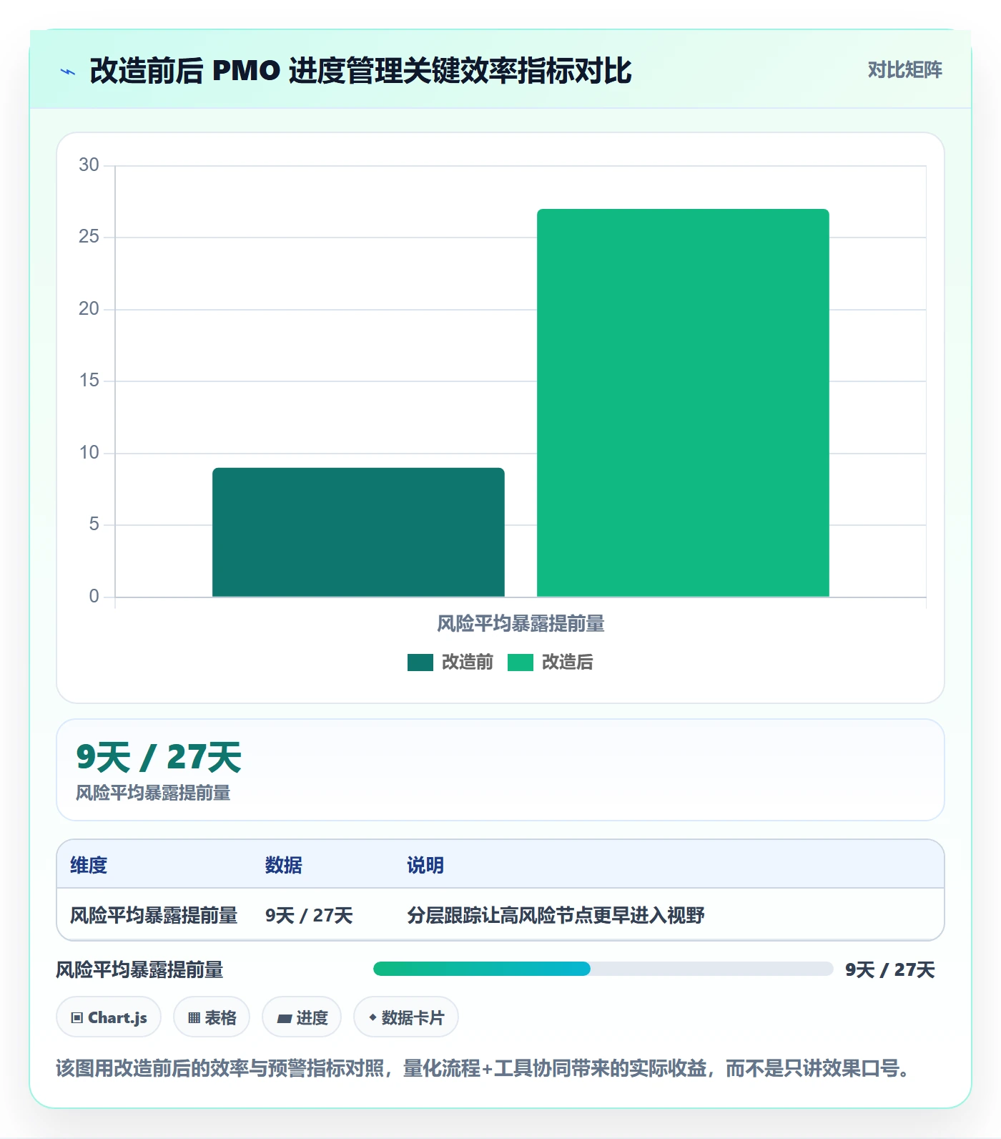1001x1139 pixels.
Task: Click the cell 分层跟踪让高风险节点更早进入视野
Action: point(556,915)
